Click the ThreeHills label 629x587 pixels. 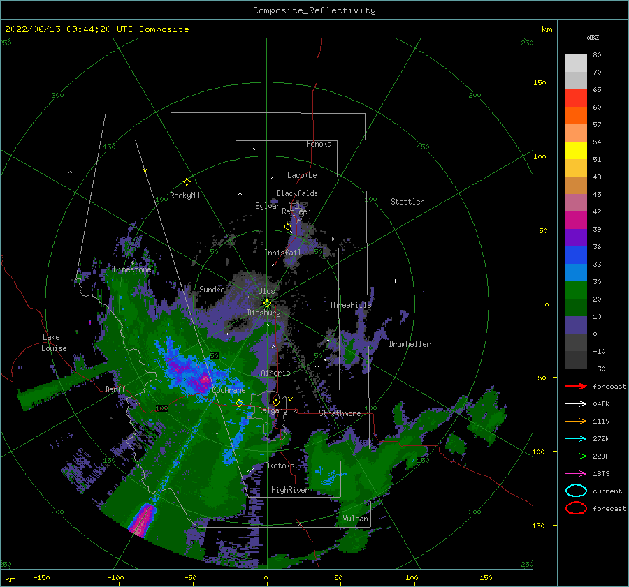point(351,305)
